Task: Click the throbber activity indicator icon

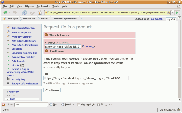Action: (x=179, y=6)
